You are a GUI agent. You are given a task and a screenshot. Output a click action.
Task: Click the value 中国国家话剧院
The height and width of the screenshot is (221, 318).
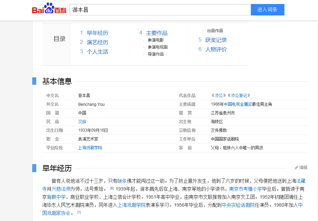225,139
